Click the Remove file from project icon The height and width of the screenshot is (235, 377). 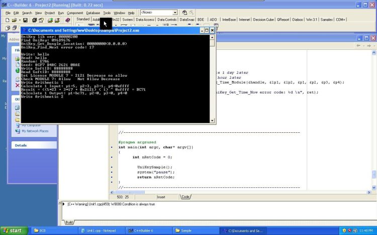[x=57, y=21]
